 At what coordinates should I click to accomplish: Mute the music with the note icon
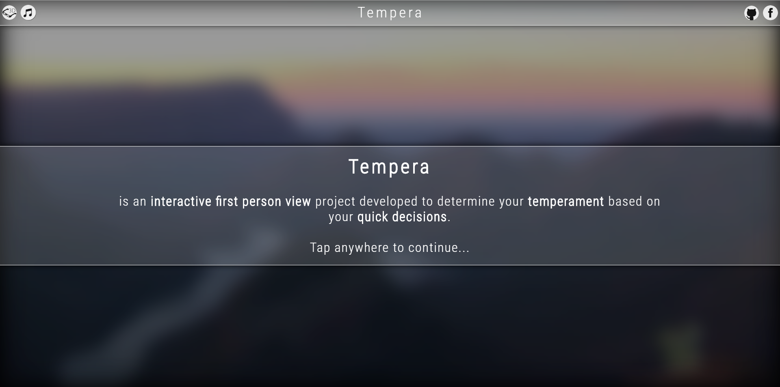click(28, 13)
